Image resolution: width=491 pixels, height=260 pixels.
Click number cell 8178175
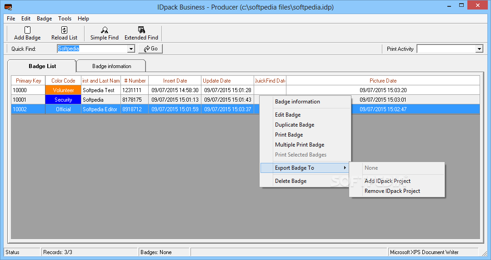tap(135, 100)
